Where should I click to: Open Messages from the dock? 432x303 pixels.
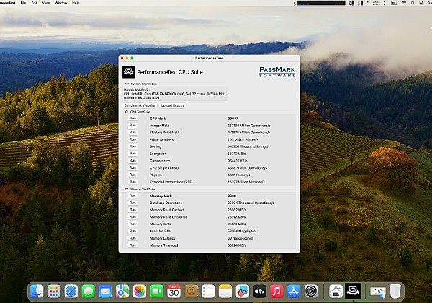pyautogui.click(x=89, y=291)
